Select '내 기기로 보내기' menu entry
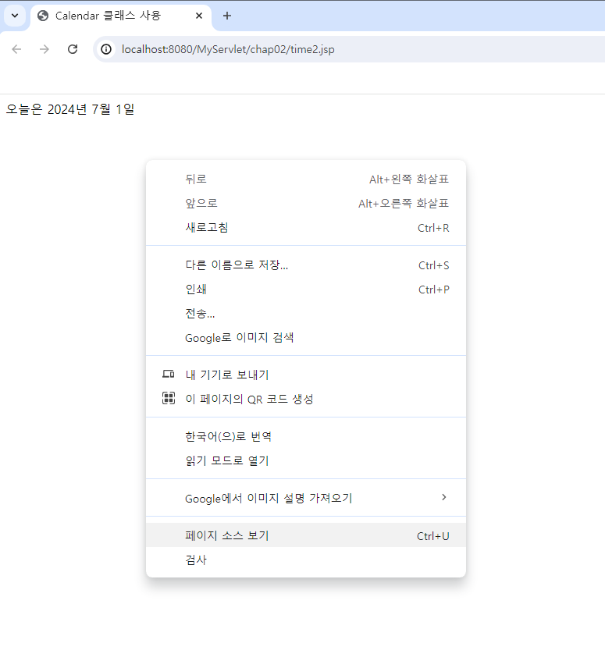This screenshot has height=668, width=605. [x=306, y=375]
